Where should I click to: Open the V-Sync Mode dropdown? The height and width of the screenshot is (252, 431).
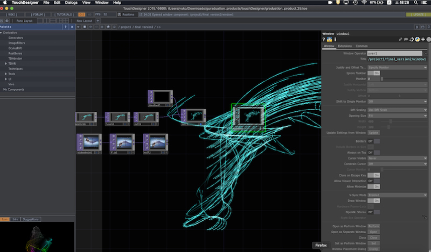(398, 195)
